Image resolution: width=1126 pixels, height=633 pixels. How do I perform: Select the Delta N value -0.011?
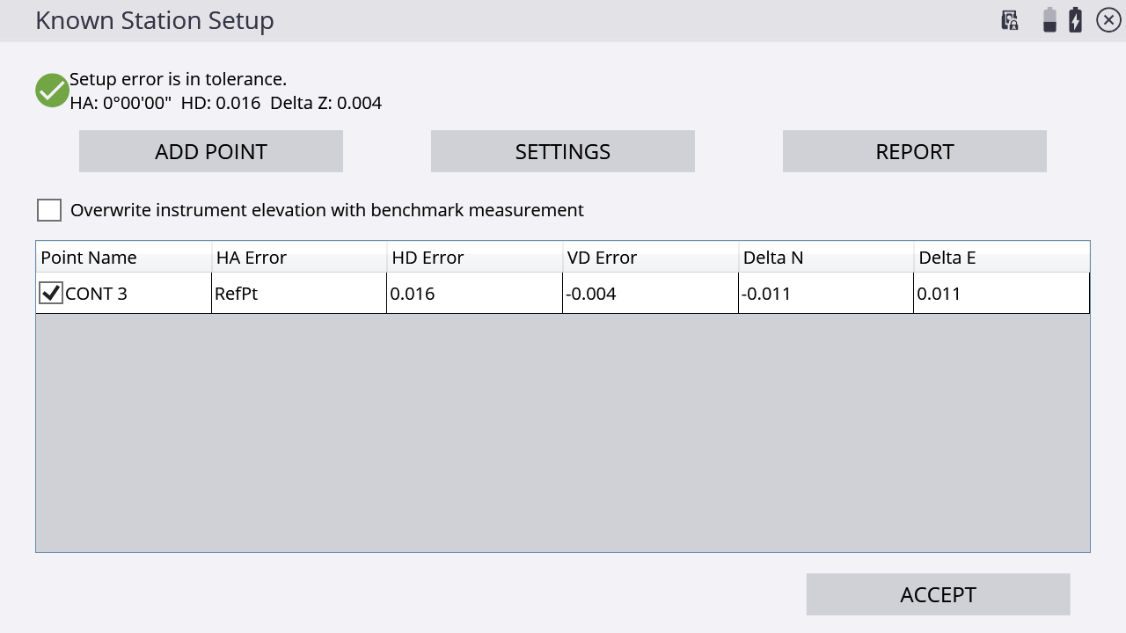click(x=826, y=293)
